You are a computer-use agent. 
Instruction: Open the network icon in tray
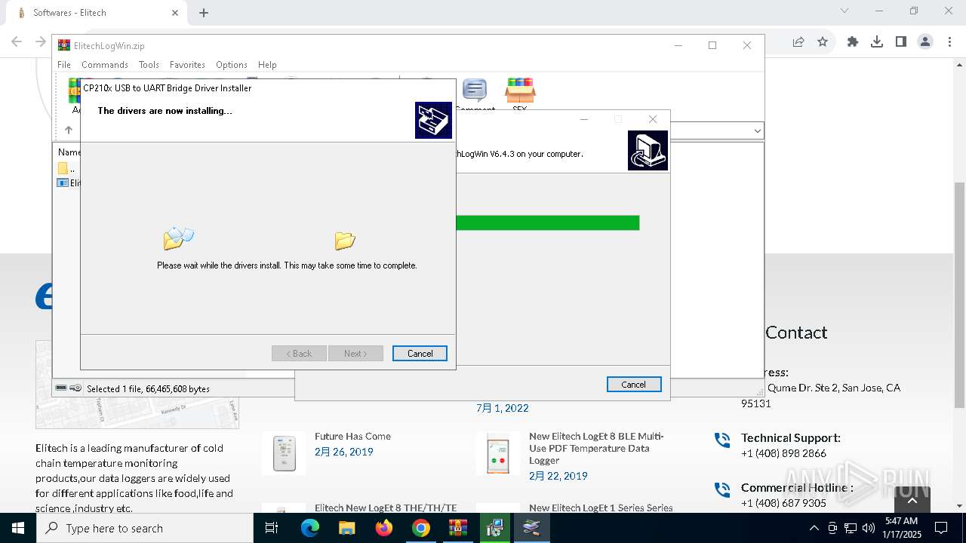click(x=851, y=528)
